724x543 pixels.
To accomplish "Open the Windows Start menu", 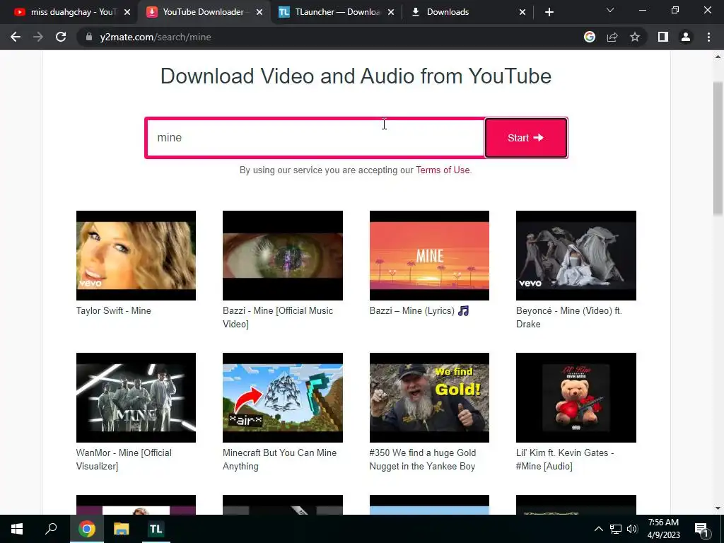I will click(17, 529).
